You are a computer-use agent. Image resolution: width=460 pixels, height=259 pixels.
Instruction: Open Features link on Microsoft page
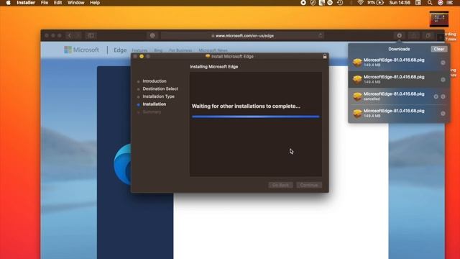click(139, 50)
